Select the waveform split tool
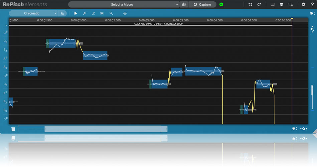Viewport: 317px width, 167px height. click(x=102, y=13)
